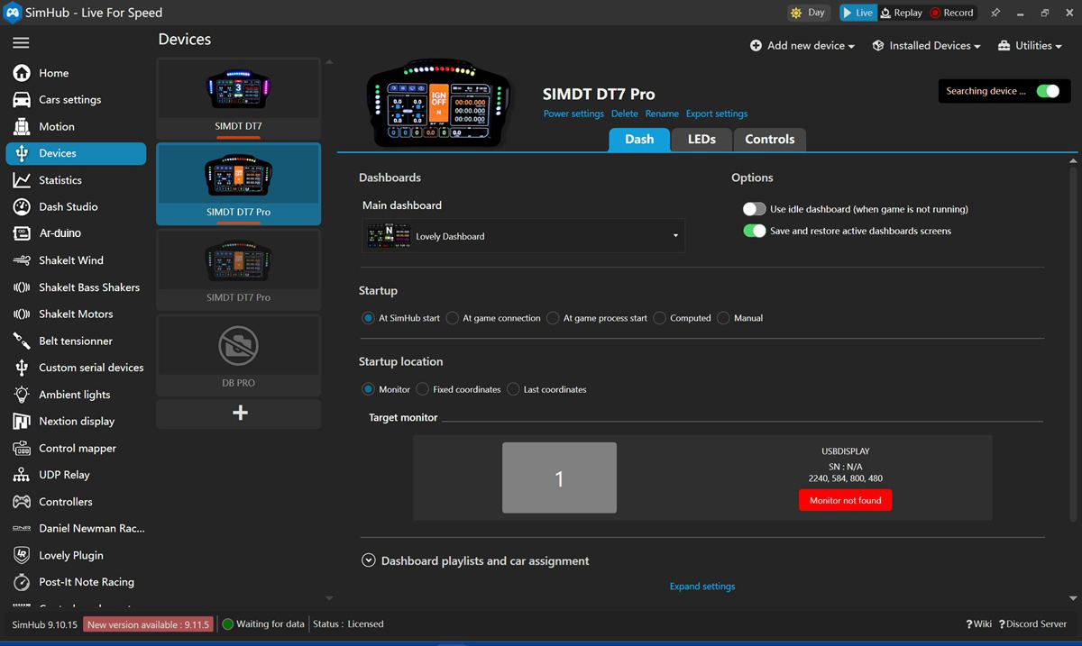This screenshot has height=646, width=1082.
Task: Switch to the LEDs tab
Action: coord(701,140)
